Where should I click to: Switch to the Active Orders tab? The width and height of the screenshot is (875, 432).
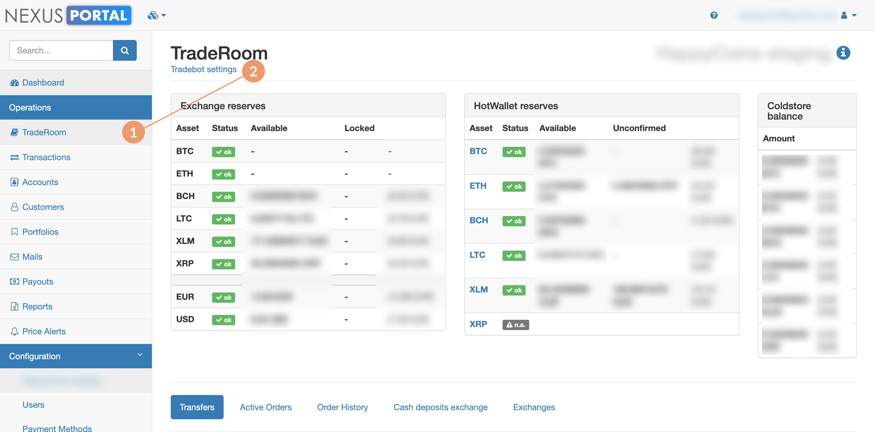[x=266, y=407]
